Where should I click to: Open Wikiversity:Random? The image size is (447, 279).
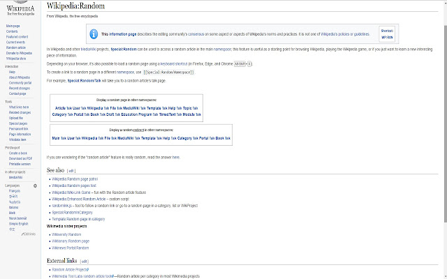[66, 234]
